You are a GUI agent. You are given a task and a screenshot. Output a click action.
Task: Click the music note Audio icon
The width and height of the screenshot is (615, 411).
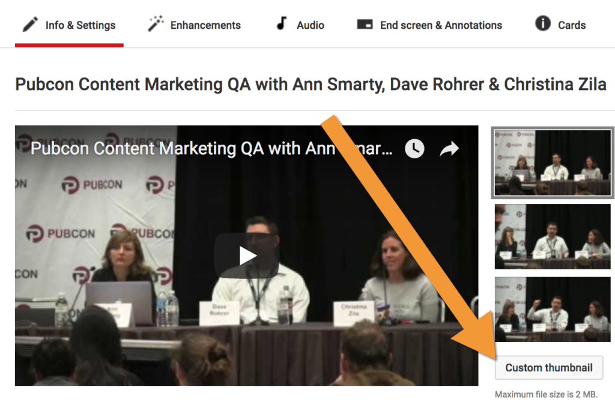tap(282, 23)
